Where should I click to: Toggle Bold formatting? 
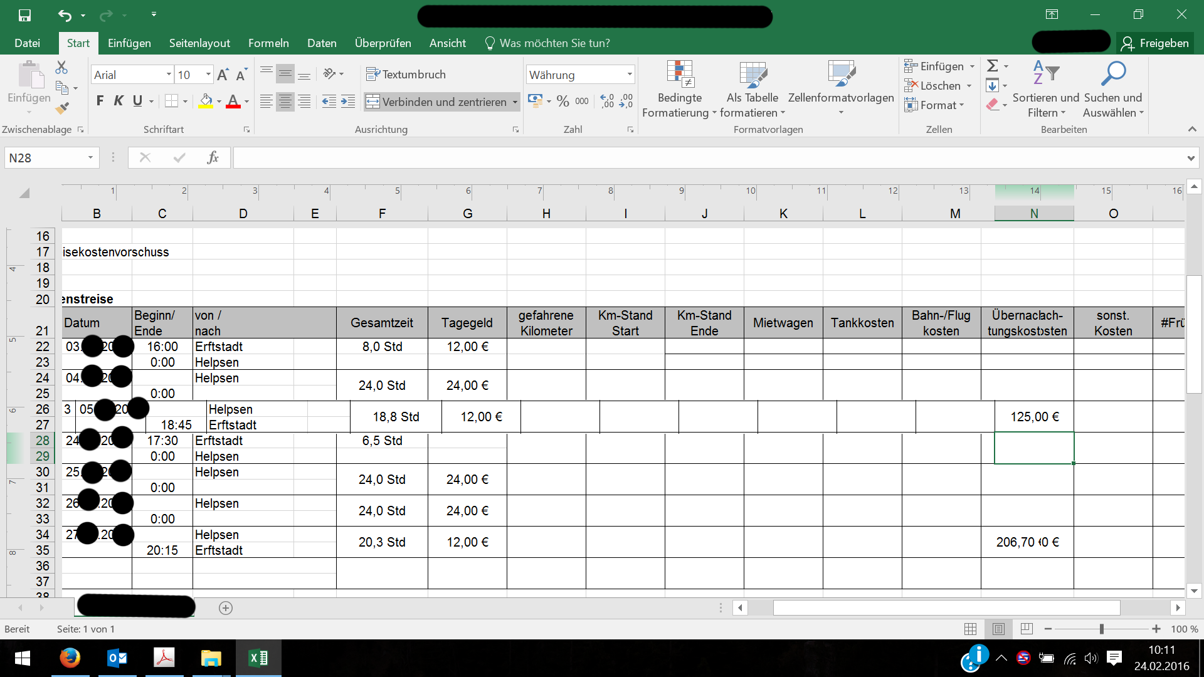coord(100,101)
